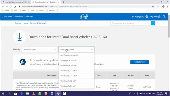
Task: Open the clock and date flyout
Action: [x=159, y=94]
